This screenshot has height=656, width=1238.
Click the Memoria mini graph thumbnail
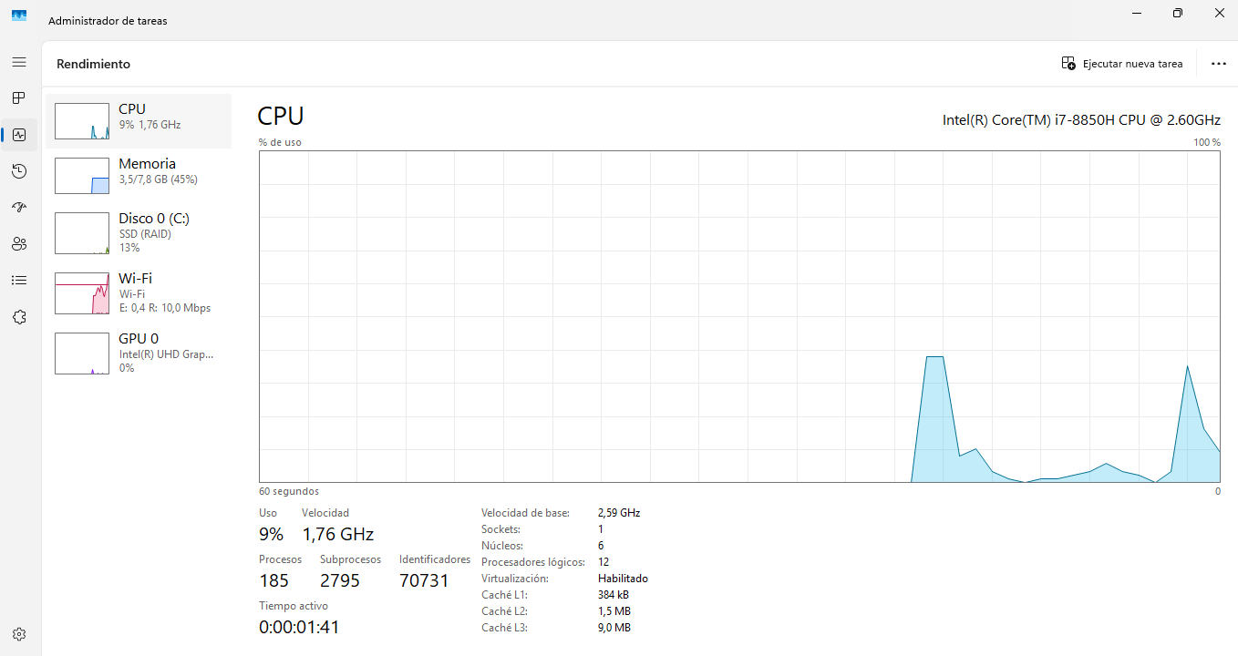pyautogui.click(x=82, y=176)
